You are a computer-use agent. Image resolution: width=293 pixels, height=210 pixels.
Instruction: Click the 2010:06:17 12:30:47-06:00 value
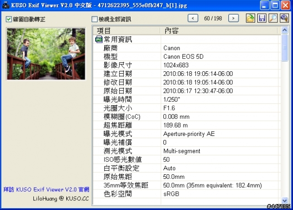pyautogui.click(x=198, y=91)
